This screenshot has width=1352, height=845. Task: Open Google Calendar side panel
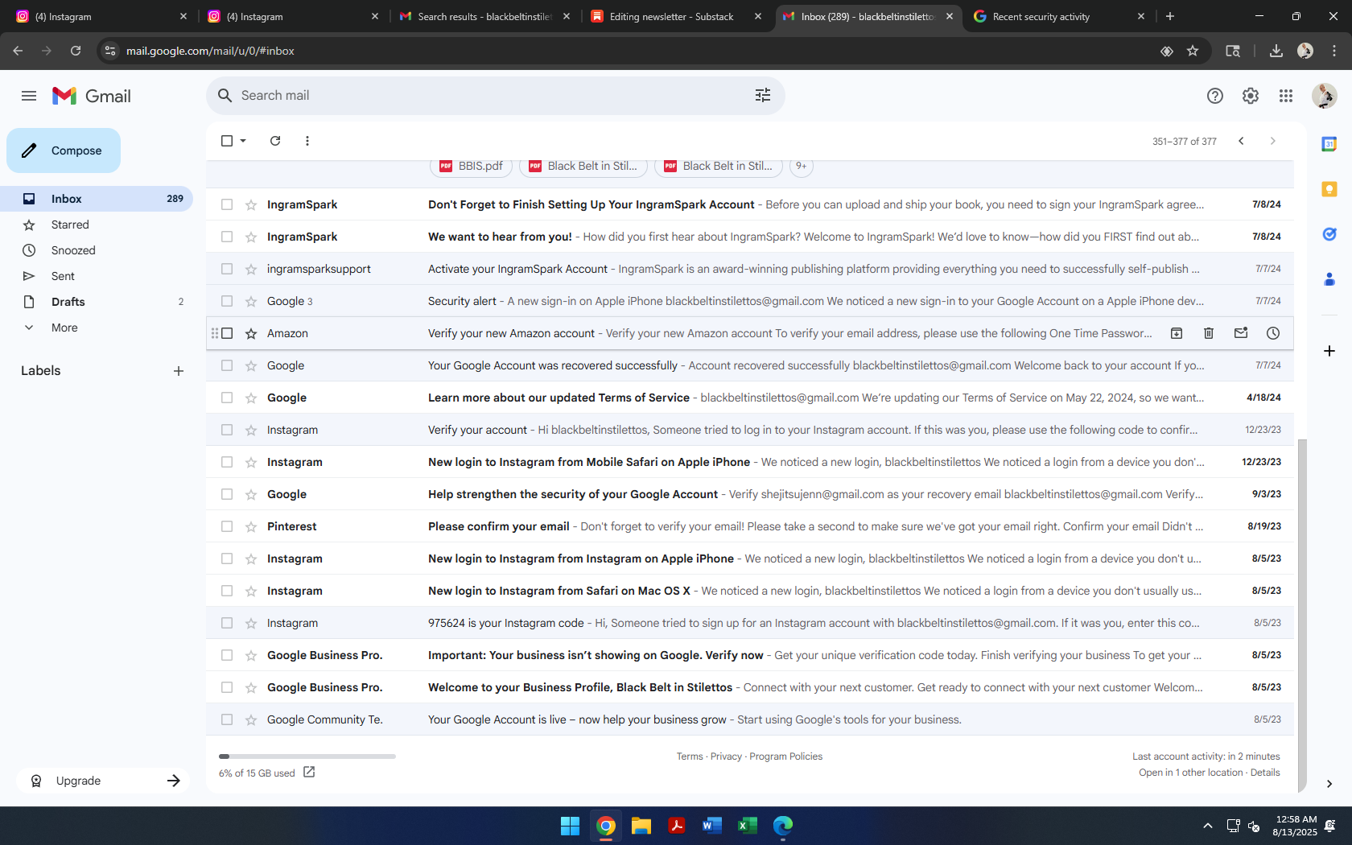[1329, 144]
